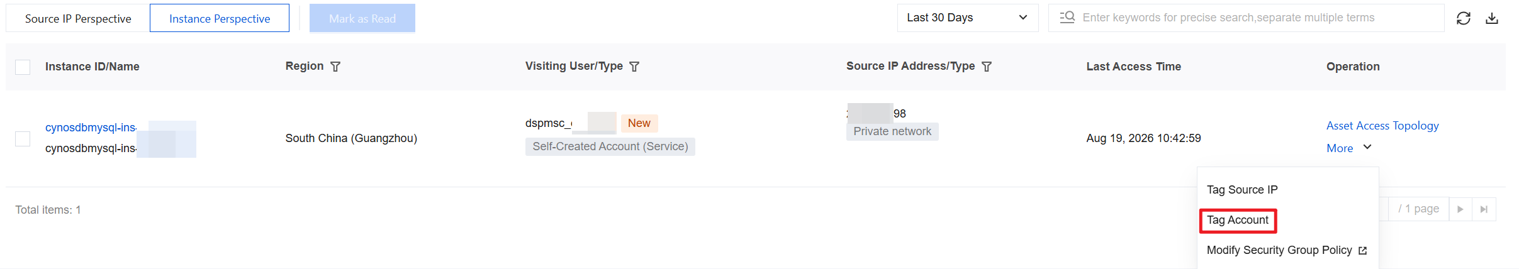Check the cynosdbmysql-ins row checkbox
Viewport: 1519px width, 269px height.
click(x=23, y=139)
